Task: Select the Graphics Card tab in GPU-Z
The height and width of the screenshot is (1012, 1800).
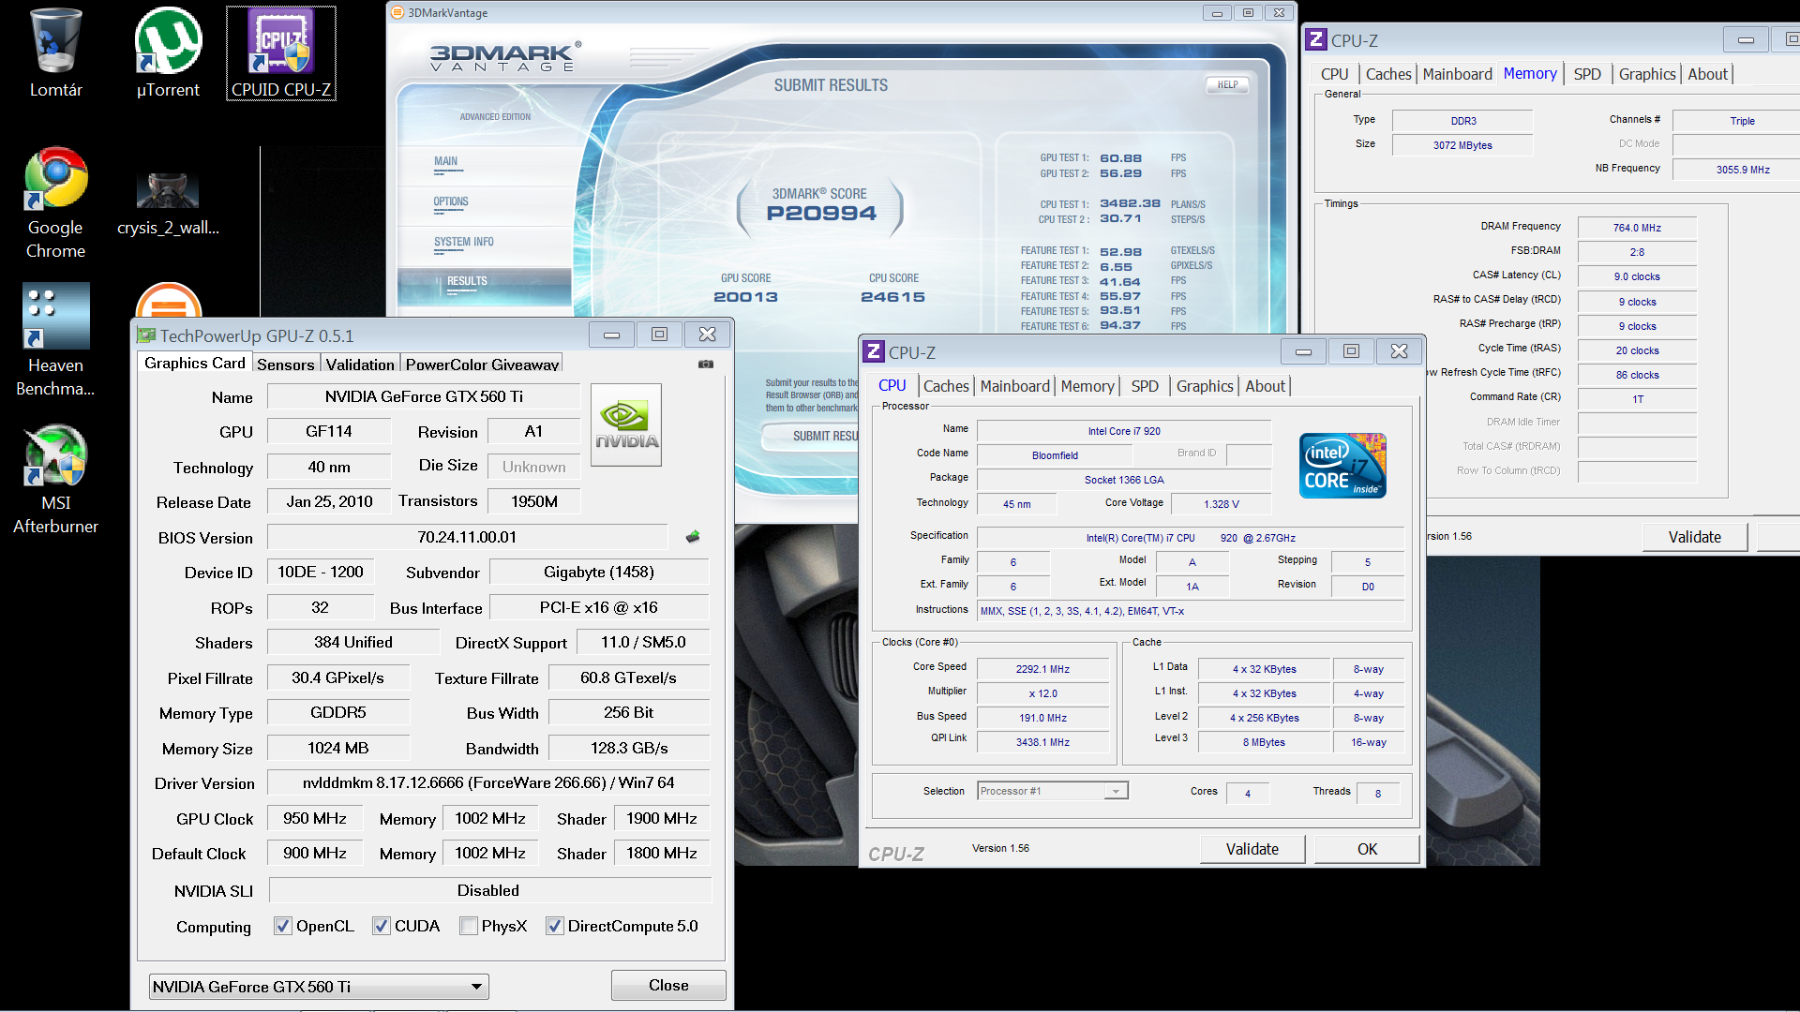Action: [195, 364]
